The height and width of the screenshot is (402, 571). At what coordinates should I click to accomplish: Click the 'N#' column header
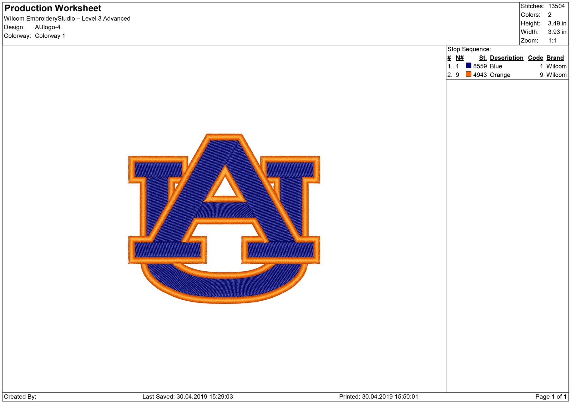click(460, 58)
